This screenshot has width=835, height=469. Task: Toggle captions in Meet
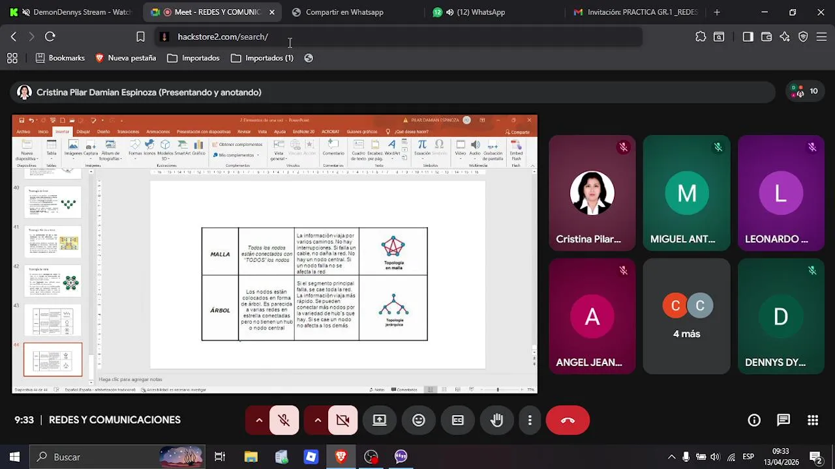(x=458, y=420)
